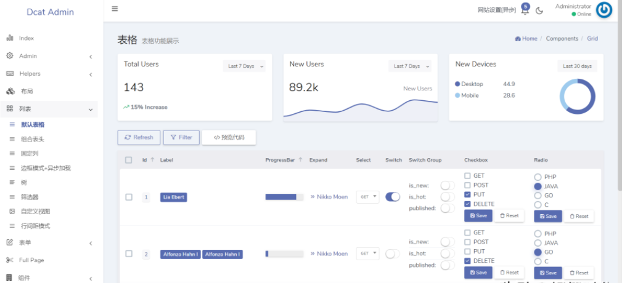Click the Index chart icon in sidebar

(10, 38)
